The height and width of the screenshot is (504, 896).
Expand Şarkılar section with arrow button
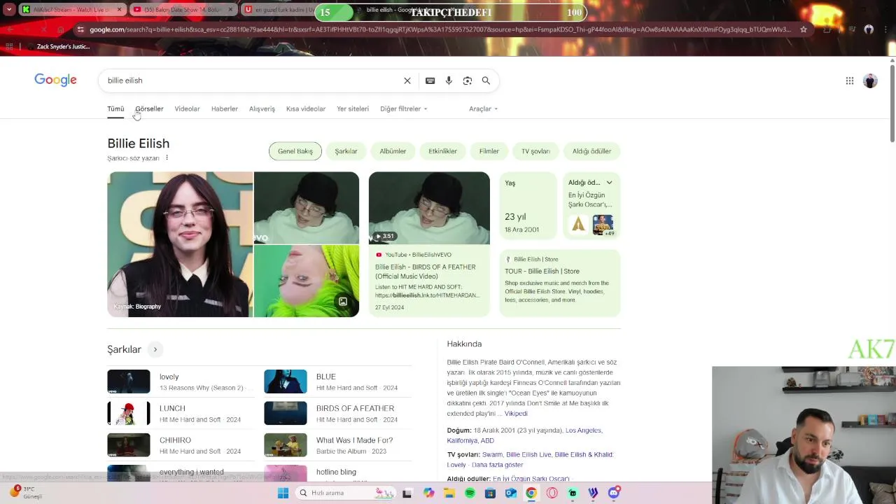click(155, 349)
